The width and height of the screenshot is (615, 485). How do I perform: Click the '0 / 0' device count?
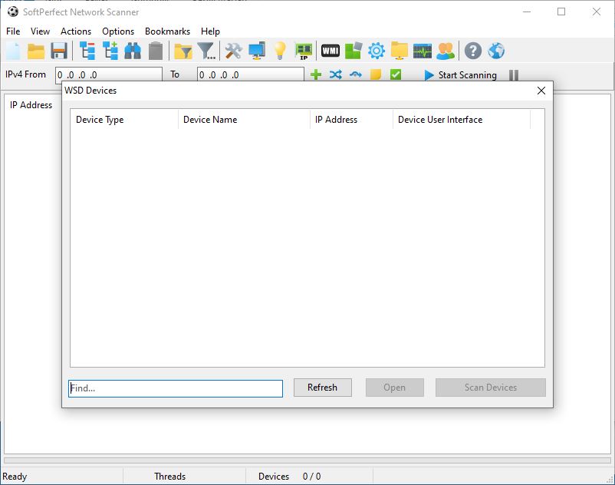(x=311, y=477)
